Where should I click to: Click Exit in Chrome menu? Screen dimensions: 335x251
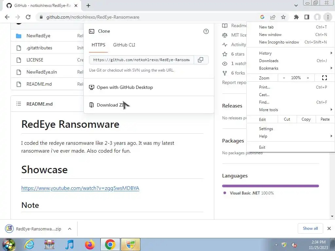point(291,147)
